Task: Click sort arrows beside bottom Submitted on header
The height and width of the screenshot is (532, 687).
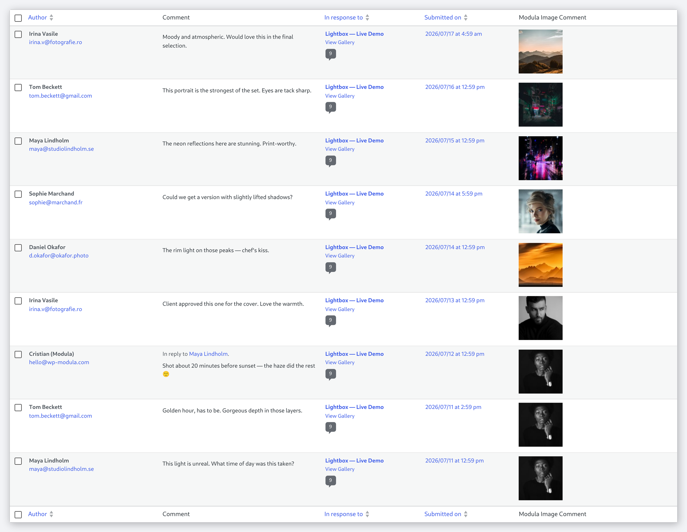Action: [x=466, y=514]
